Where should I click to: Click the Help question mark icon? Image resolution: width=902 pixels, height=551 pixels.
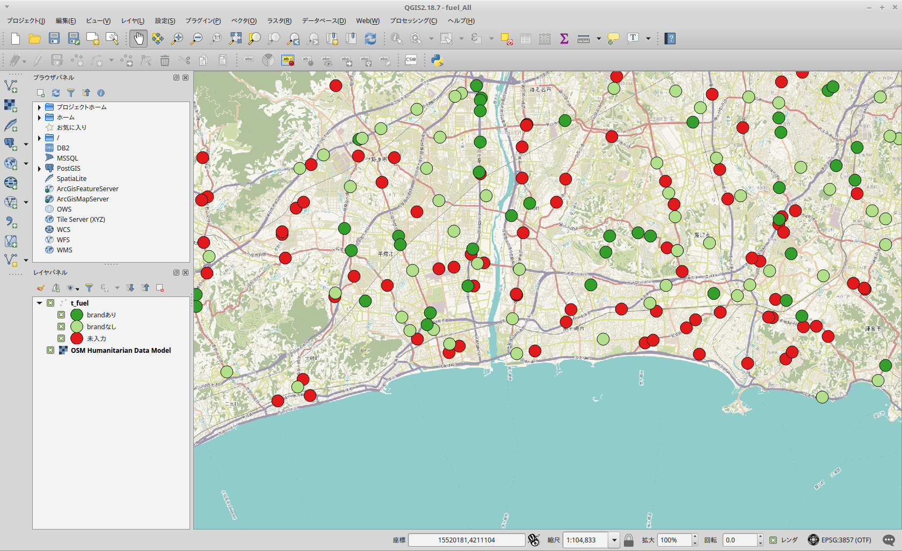click(670, 39)
